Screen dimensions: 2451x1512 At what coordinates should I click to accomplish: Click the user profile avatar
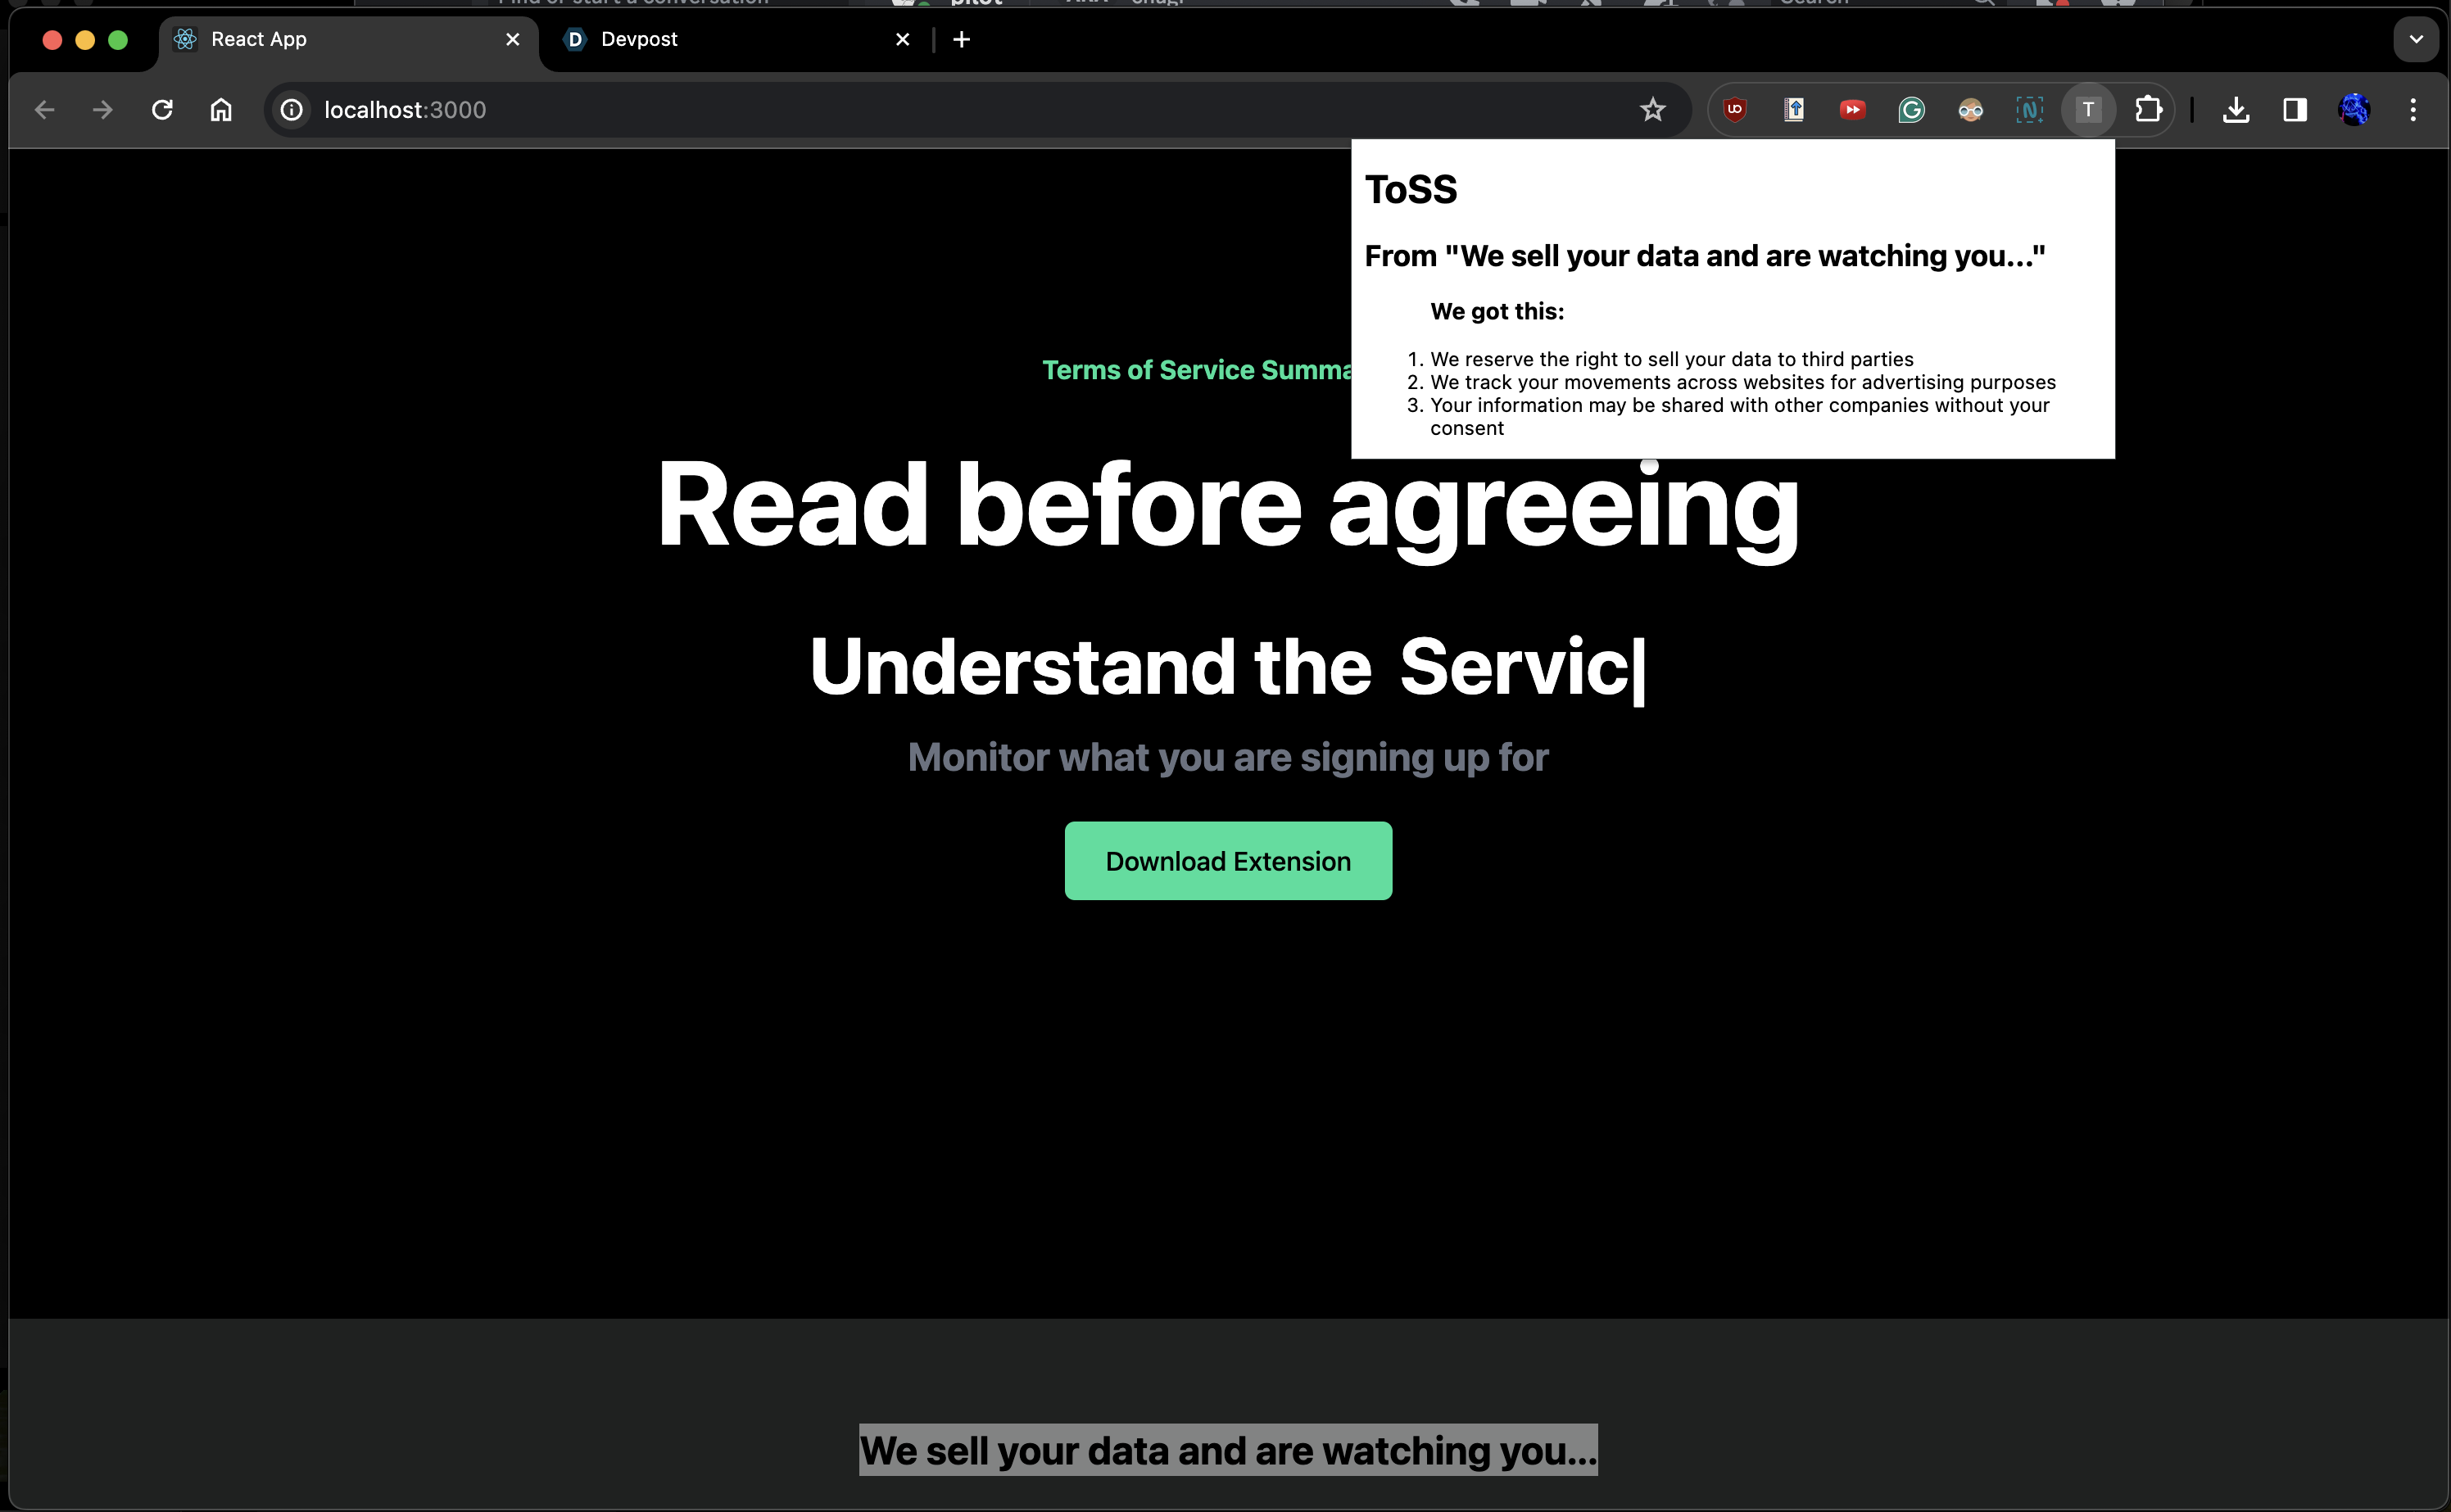pos(2354,110)
